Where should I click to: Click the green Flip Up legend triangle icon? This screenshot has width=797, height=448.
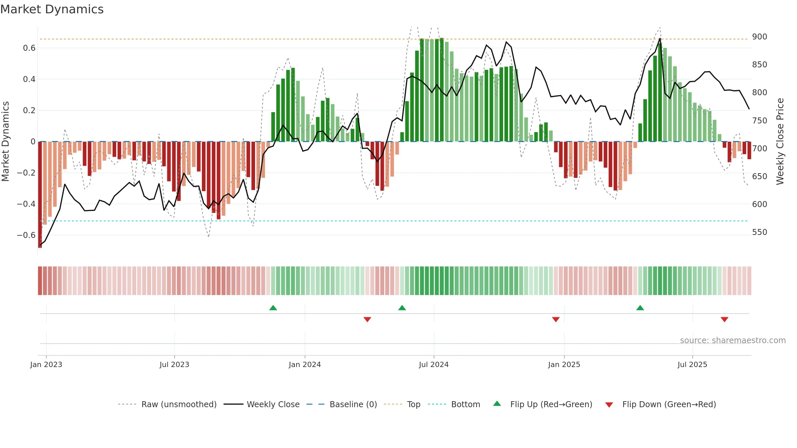pos(497,404)
